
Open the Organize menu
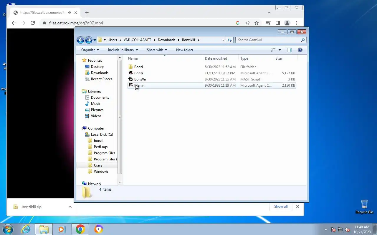pyautogui.click(x=90, y=50)
